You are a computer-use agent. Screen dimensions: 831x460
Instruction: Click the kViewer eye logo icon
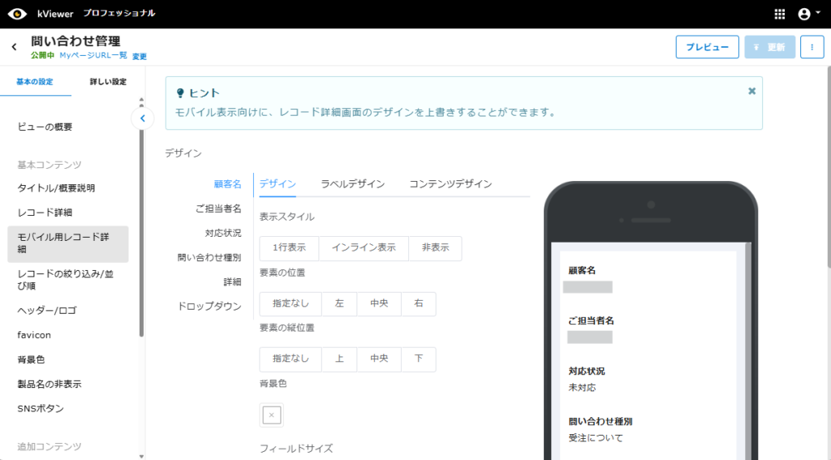click(17, 14)
